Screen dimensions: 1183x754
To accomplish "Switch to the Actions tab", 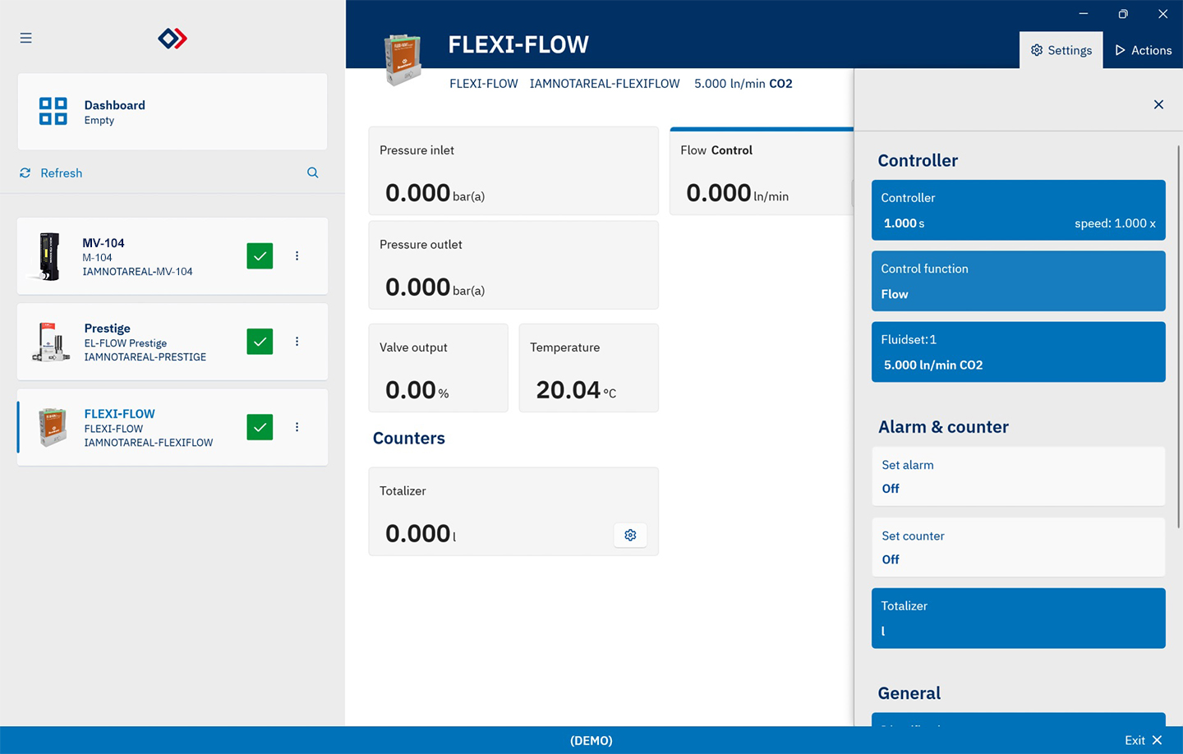I will (1143, 50).
